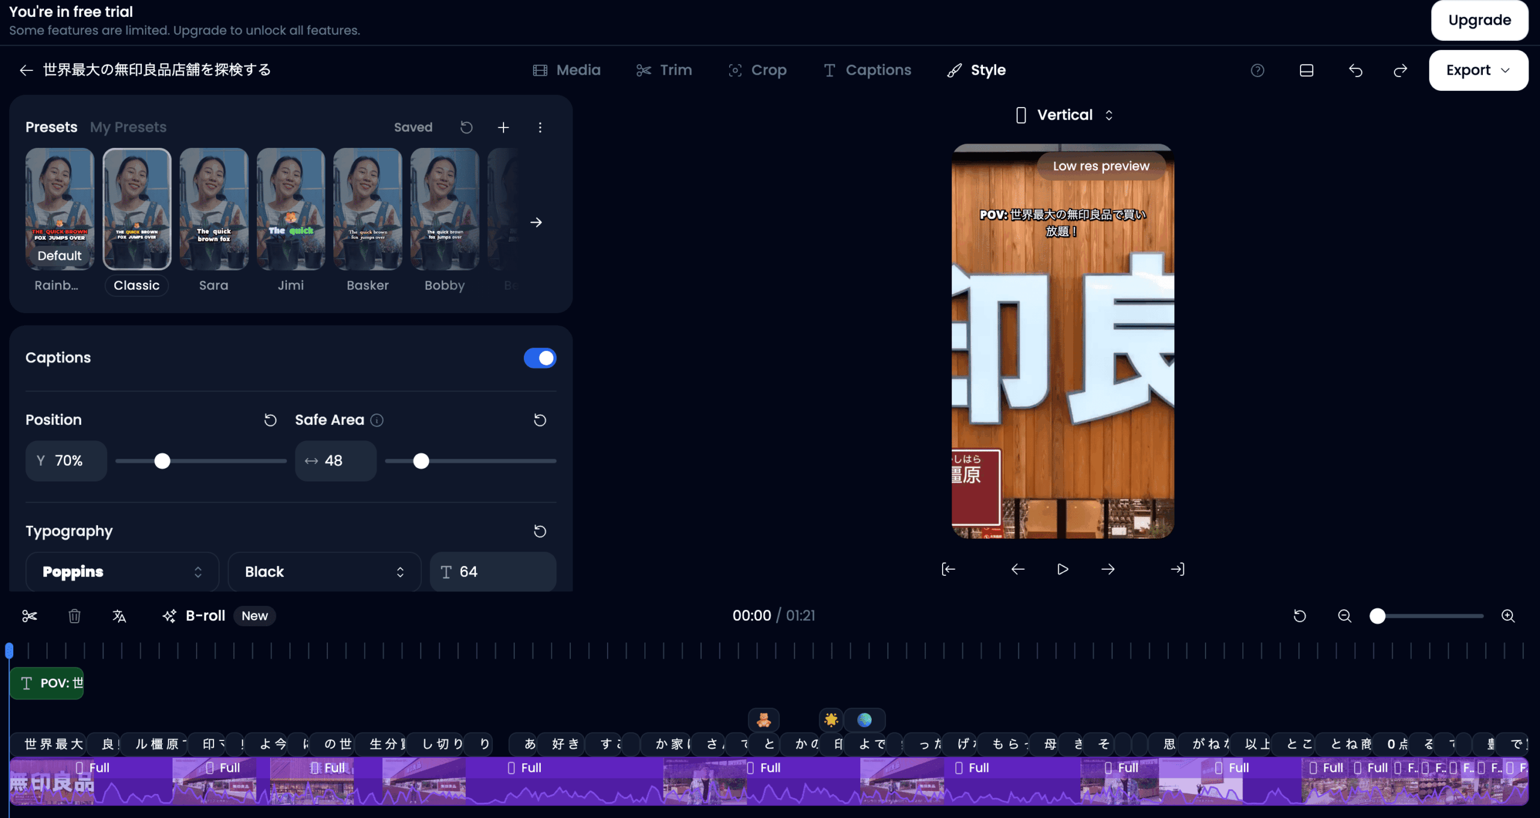
Task: Reset presets with the refresh icon
Action: (466, 127)
